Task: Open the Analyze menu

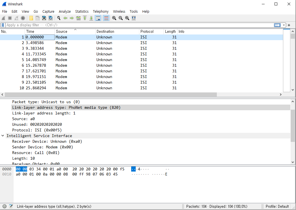Action: (x=65, y=12)
